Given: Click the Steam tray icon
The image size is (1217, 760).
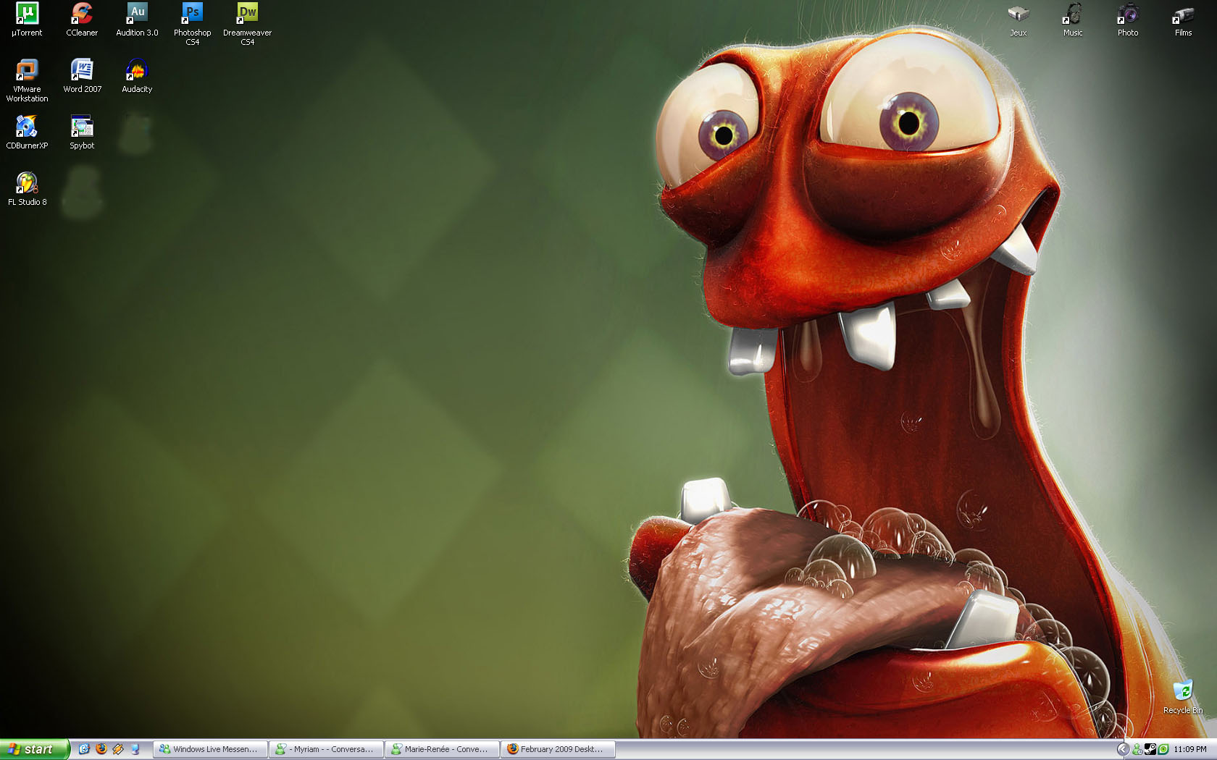Looking at the screenshot, I should [1150, 749].
